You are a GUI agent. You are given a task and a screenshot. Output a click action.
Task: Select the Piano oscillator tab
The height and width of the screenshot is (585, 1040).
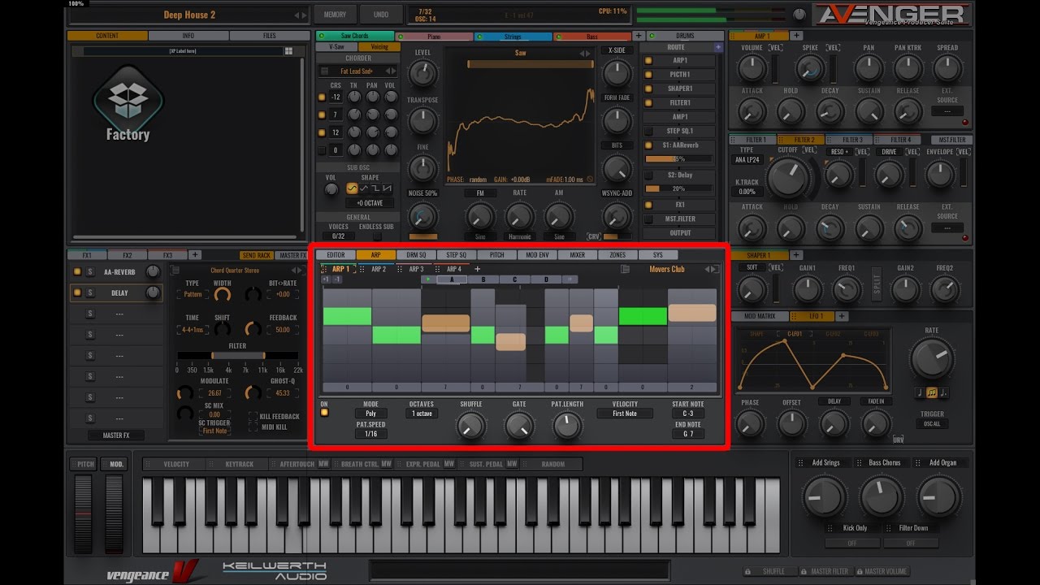tap(434, 37)
